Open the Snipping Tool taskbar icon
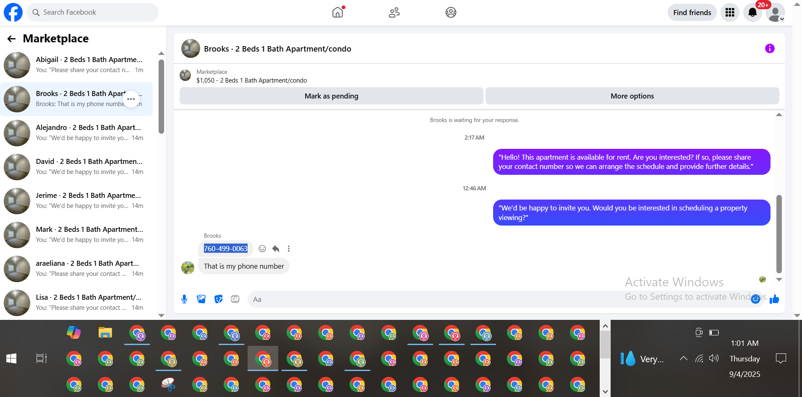This screenshot has width=802, height=397. [168, 384]
